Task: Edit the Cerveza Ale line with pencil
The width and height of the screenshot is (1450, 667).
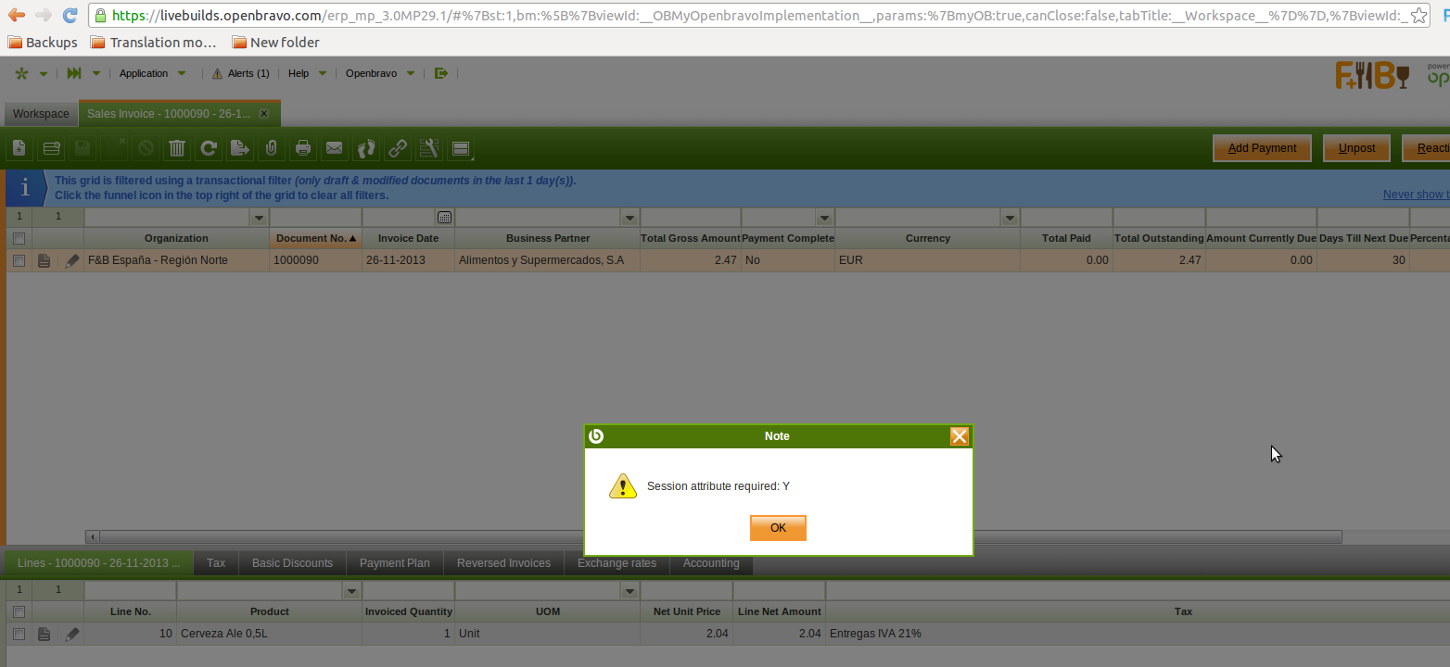Action: 72,634
